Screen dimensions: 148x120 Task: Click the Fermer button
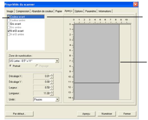pyautogui.click(x=127, y=114)
